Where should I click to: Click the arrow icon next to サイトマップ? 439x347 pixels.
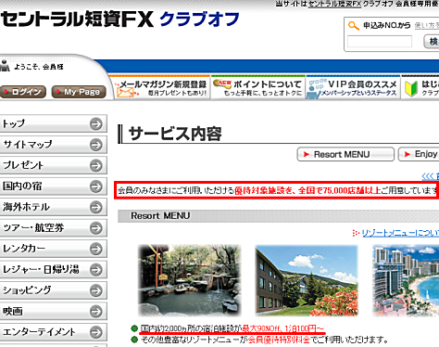pos(96,145)
